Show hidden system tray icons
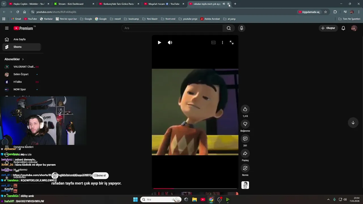This screenshot has height=204, width=363. coord(328,199)
